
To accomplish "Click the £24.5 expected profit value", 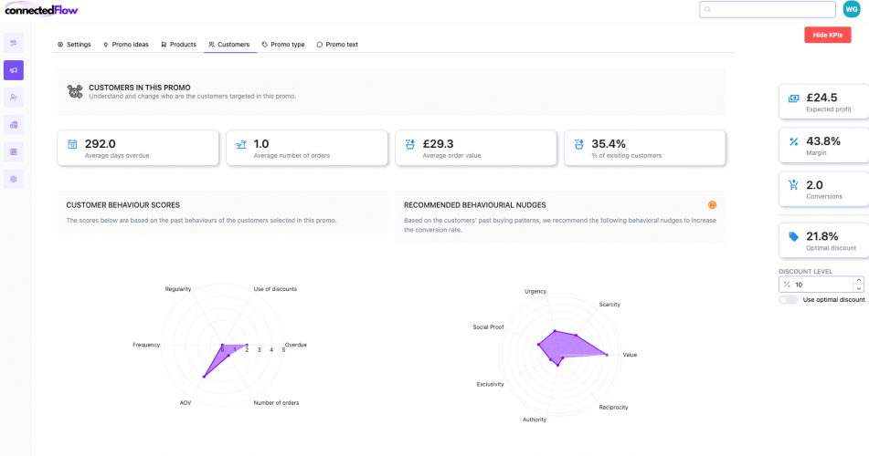I will [x=821, y=98].
